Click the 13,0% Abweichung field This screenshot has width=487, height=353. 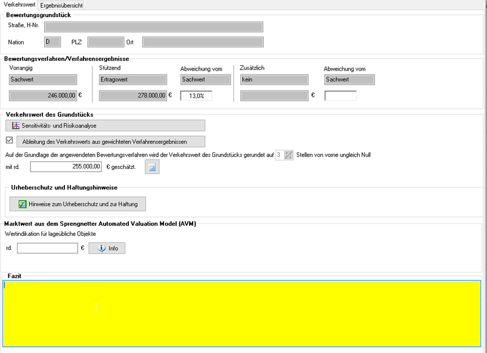coord(196,96)
